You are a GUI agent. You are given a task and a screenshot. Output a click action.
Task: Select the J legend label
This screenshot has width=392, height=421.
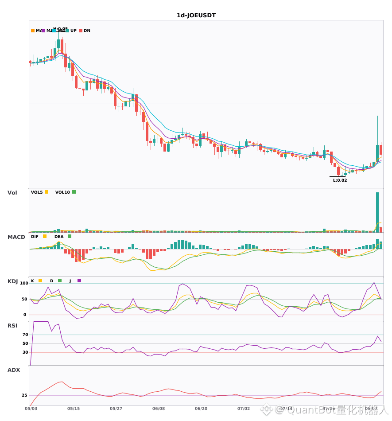[70, 281]
